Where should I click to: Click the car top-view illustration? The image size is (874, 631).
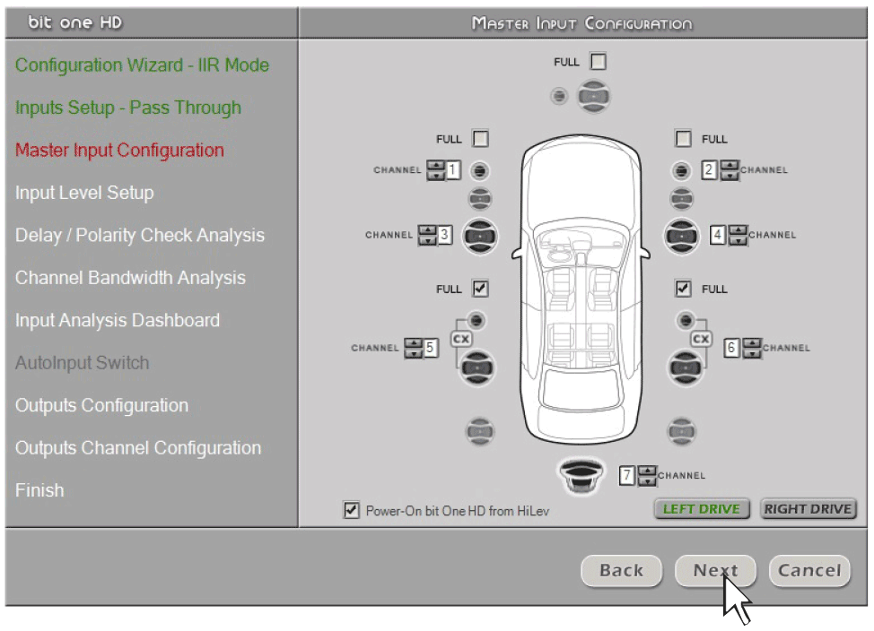tap(581, 290)
